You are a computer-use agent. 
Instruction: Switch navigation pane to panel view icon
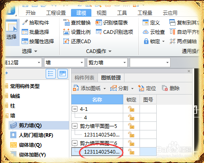tap(63, 74)
